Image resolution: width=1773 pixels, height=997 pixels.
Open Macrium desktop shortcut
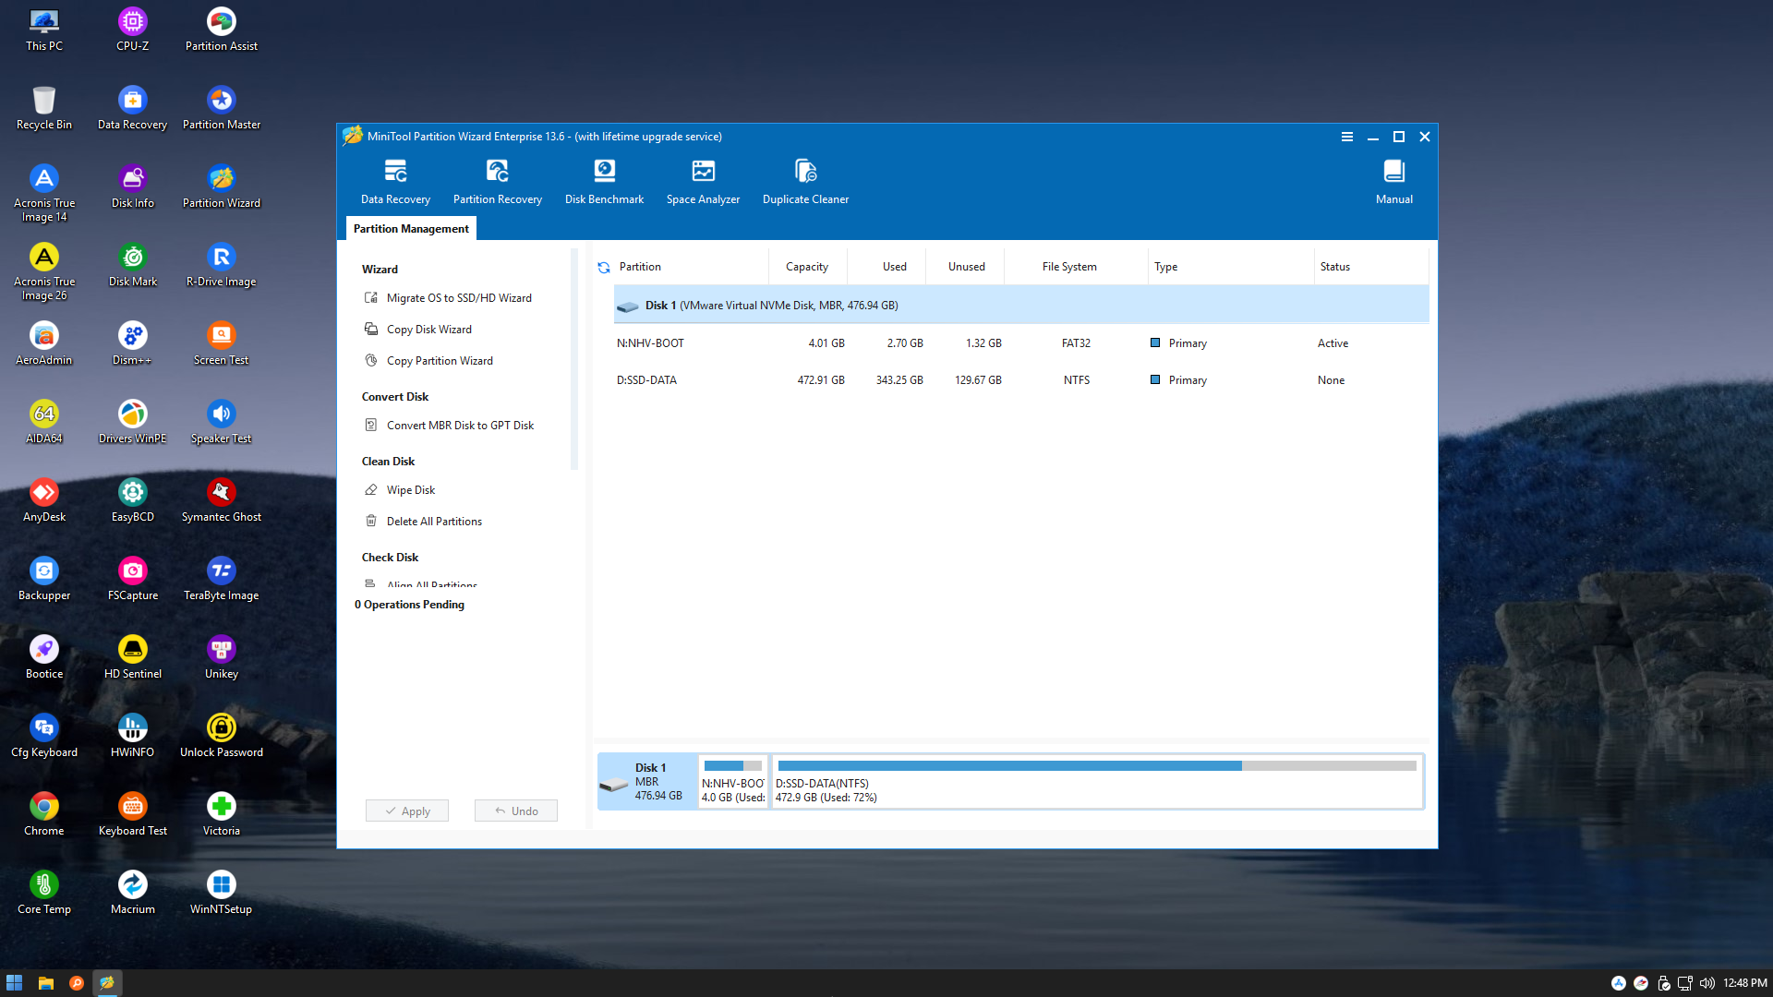[x=133, y=893]
